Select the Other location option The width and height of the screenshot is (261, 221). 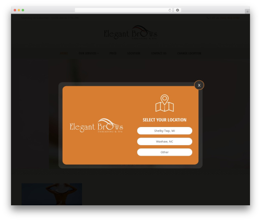(164, 152)
